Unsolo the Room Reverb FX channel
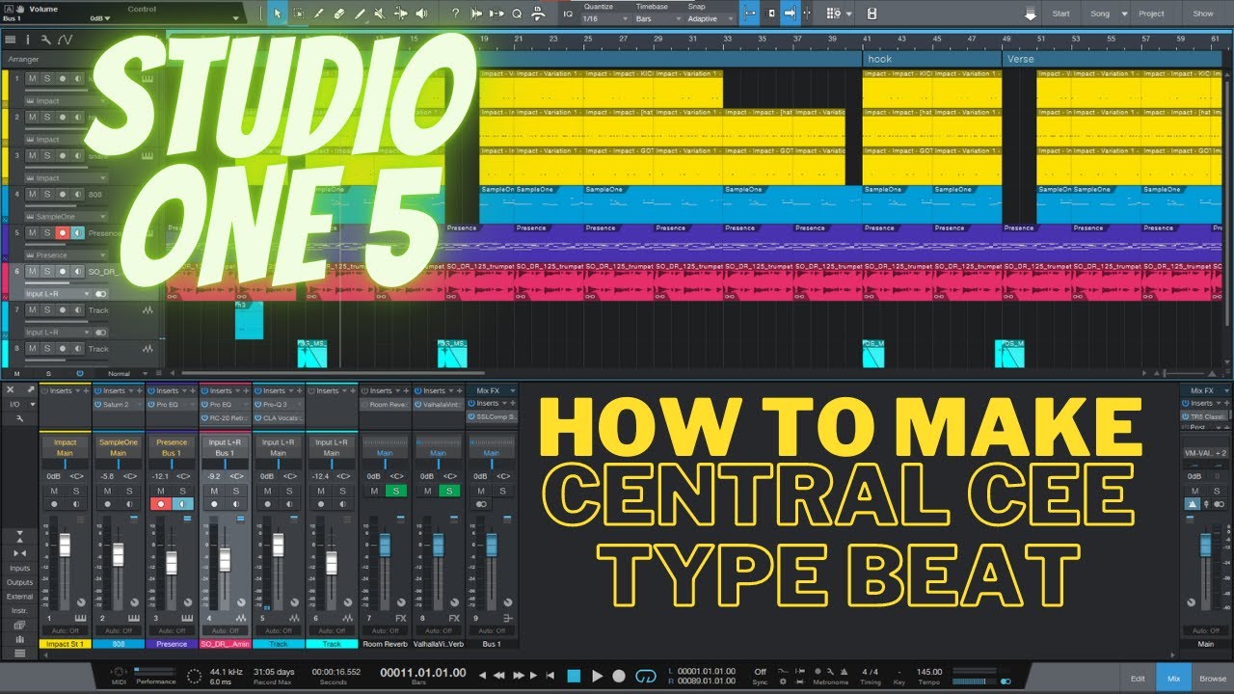The height and width of the screenshot is (694, 1234). click(394, 491)
